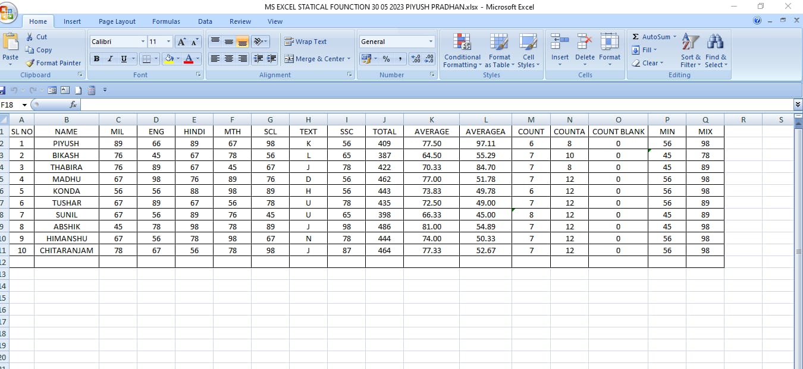Toggle Bold formatting
803x369 pixels.
point(96,59)
